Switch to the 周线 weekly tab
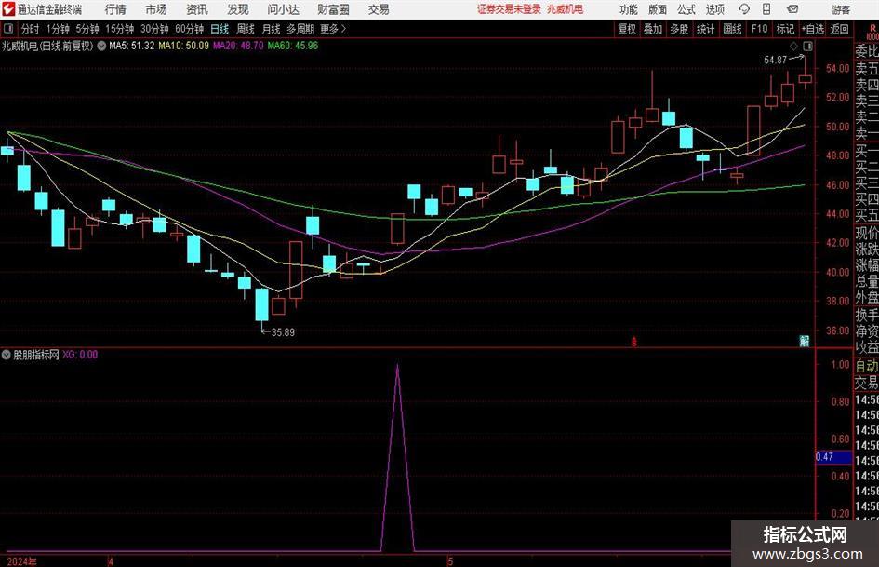Screen dimensions: 879x567 click(x=246, y=29)
